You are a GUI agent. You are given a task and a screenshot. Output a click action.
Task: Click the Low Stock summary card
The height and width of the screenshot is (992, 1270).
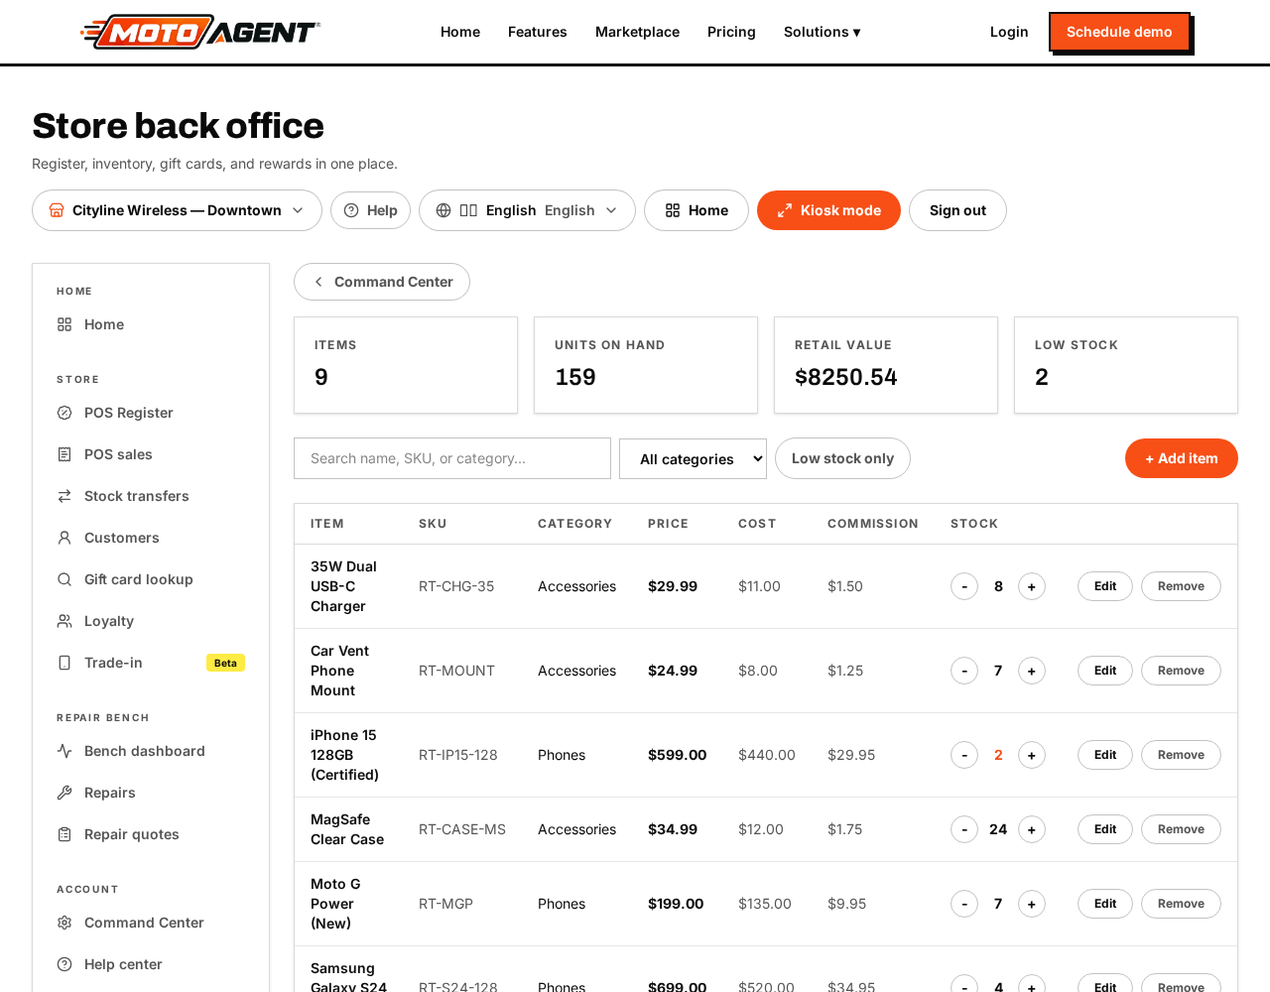coord(1126,365)
